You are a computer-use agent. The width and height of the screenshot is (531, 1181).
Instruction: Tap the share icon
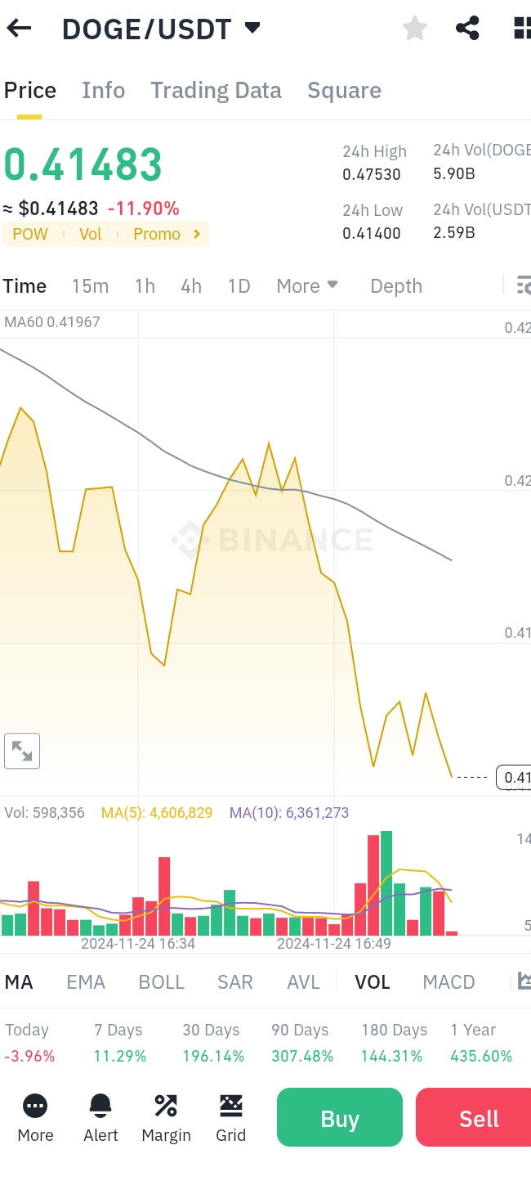click(x=467, y=29)
